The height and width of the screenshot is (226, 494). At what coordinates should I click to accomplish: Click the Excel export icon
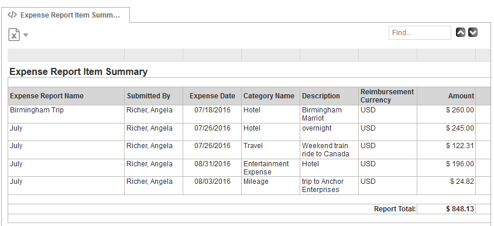pos(14,35)
